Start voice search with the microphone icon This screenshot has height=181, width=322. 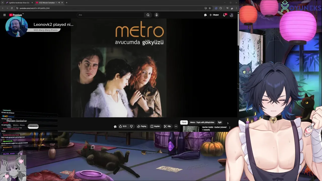(156, 15)
